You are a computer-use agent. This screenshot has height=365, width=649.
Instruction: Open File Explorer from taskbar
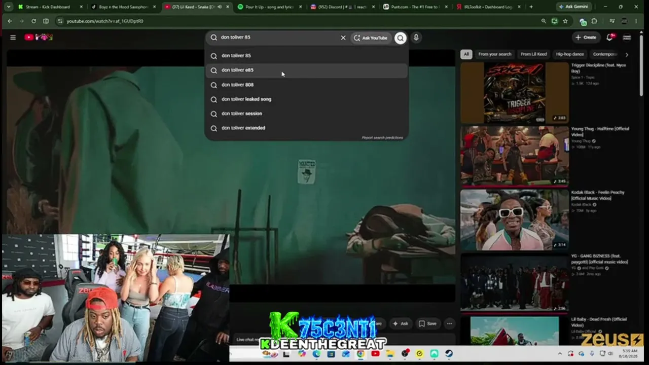click(x=390, y=354)
